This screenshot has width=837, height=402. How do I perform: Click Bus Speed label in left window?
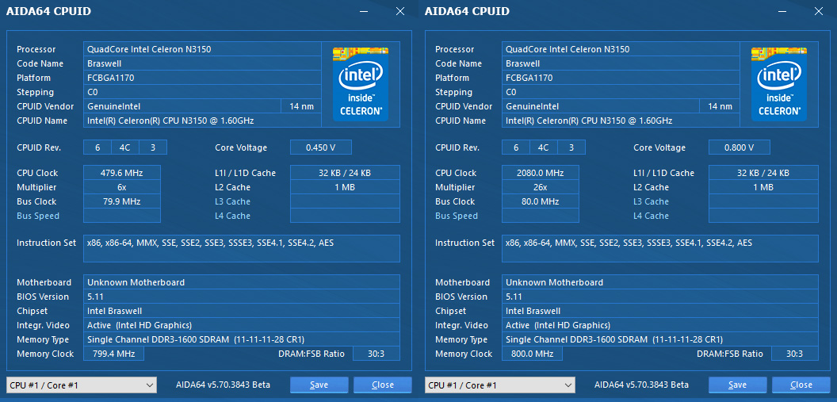(x=38, y=216)
